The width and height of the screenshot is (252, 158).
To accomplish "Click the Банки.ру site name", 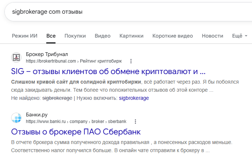I will coord(37,115).
